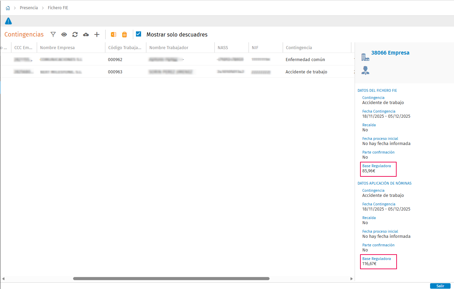Click the NASS column header
Screen dimensions: 454x289
pos(232,48)
